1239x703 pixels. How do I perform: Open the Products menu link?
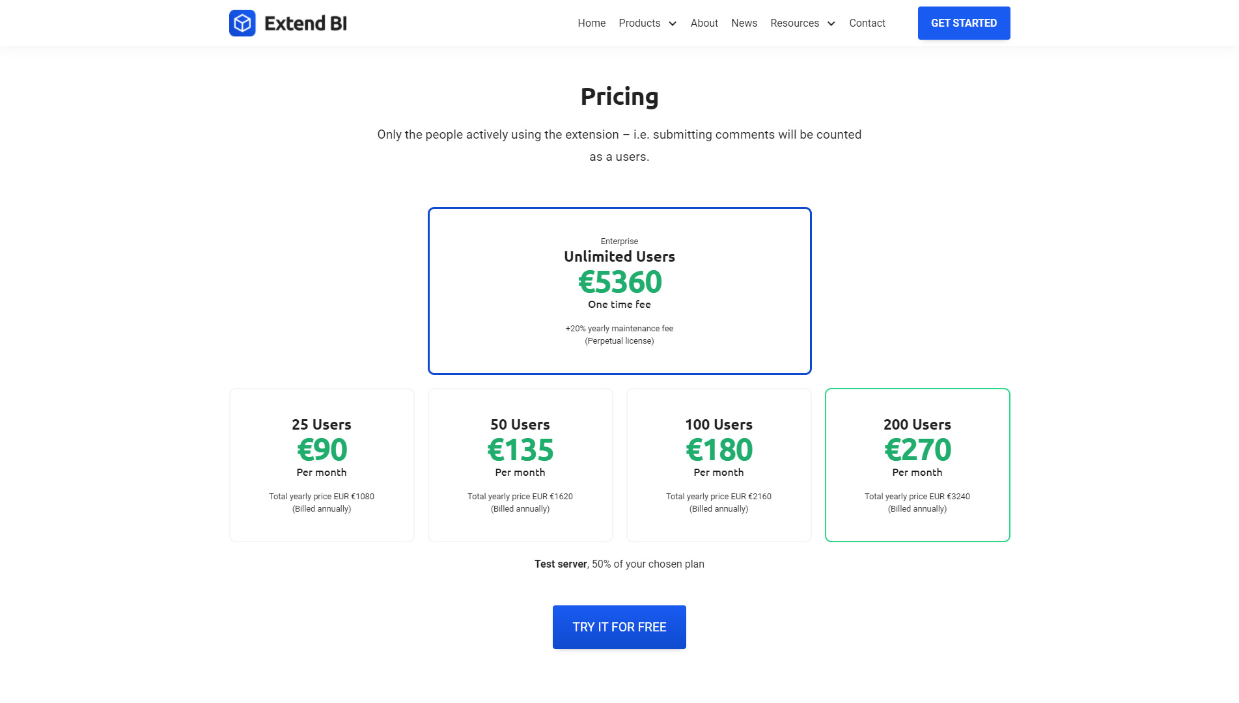(x=639, y=23)
